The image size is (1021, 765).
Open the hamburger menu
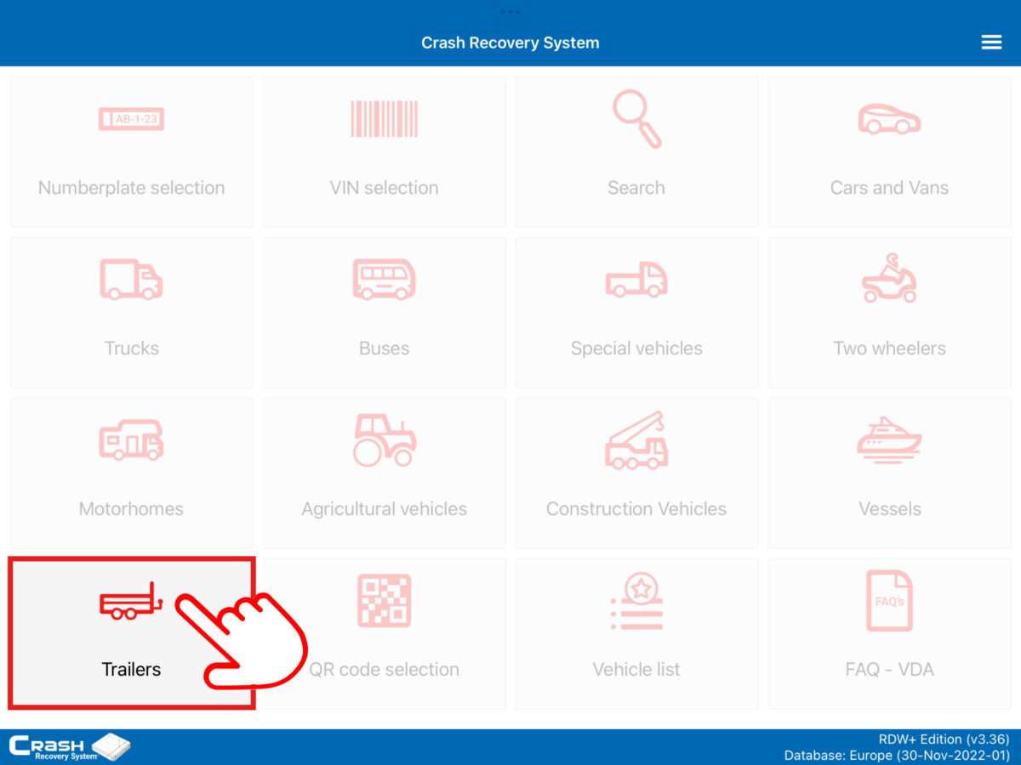coord(991,41)
